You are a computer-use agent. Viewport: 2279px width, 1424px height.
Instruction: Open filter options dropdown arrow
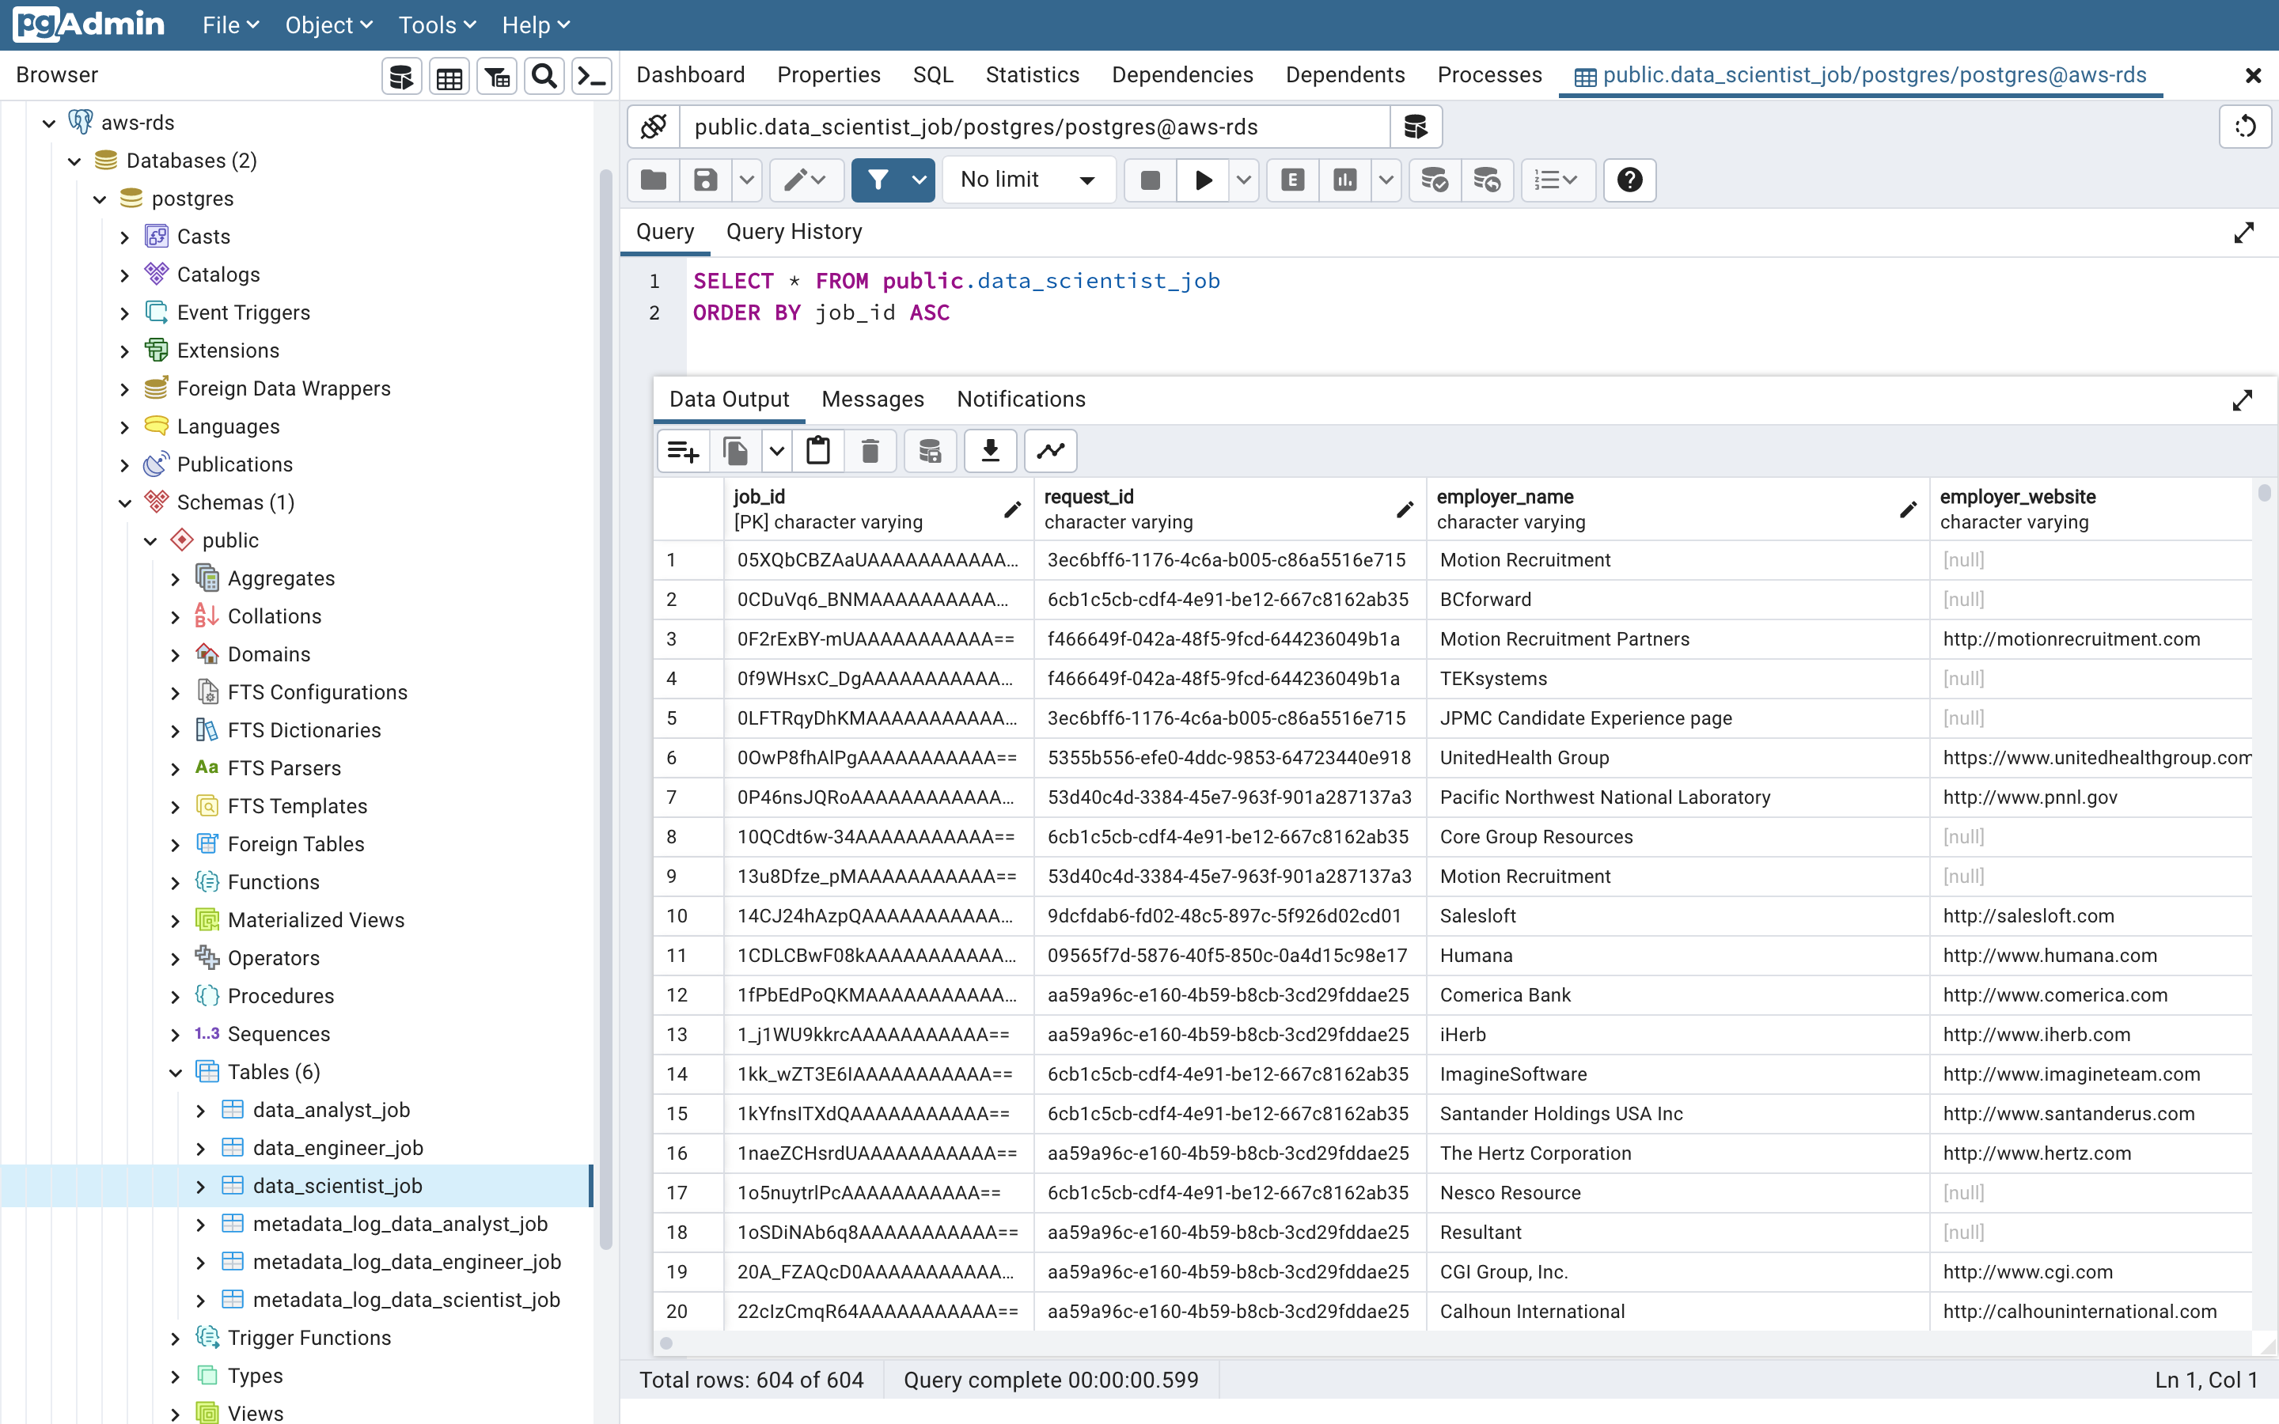coord(920,180)
